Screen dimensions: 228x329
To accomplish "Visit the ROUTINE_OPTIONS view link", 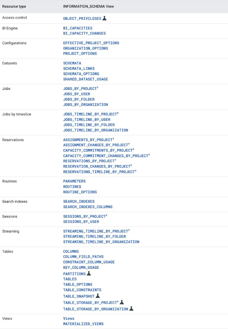I will tap(80, 192).
